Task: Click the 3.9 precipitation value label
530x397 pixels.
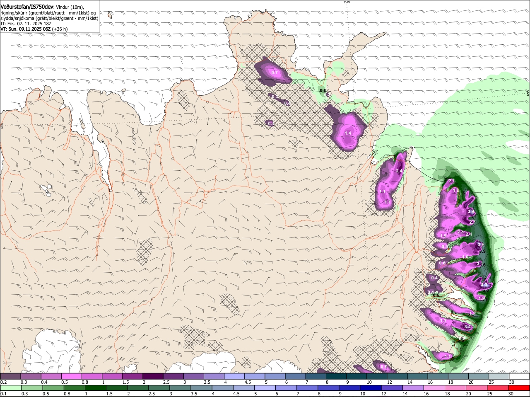Action: pos(471,212)
